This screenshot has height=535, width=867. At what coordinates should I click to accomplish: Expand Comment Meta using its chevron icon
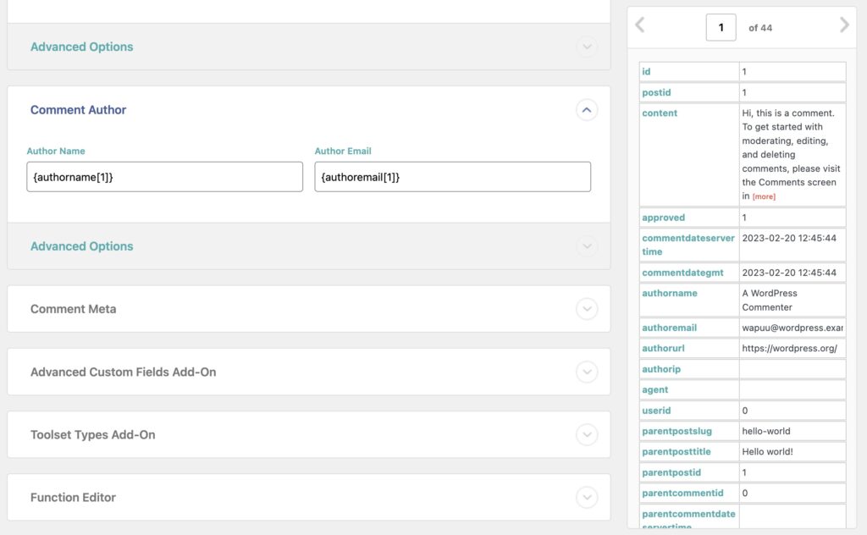587,309
